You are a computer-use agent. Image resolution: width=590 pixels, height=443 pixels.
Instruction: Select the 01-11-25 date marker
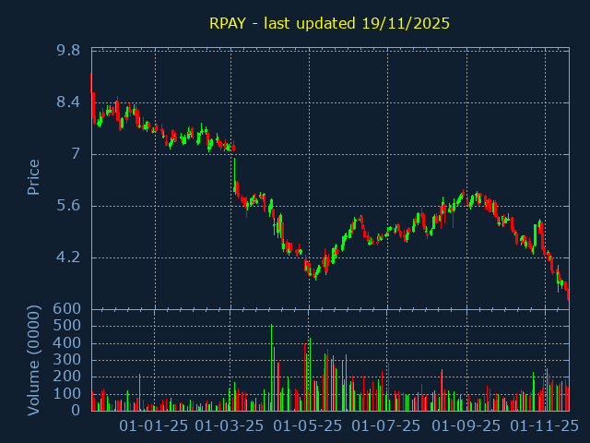(x=545, y=425)
